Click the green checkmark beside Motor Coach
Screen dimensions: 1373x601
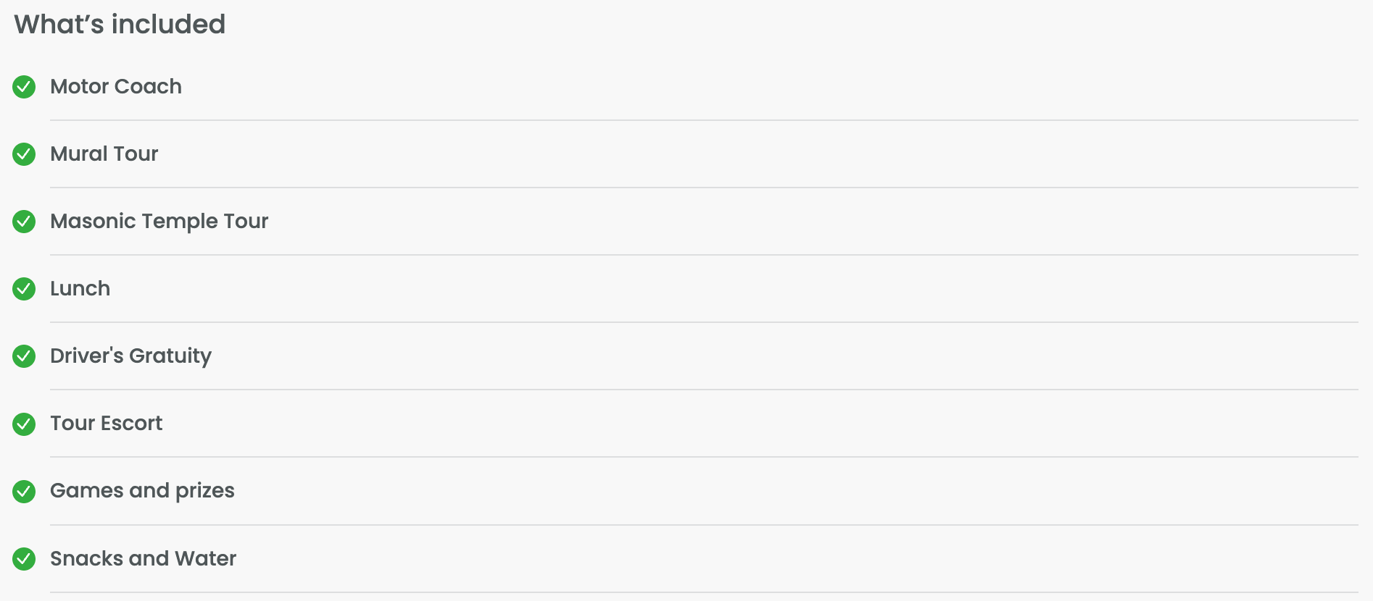point(24,87)
